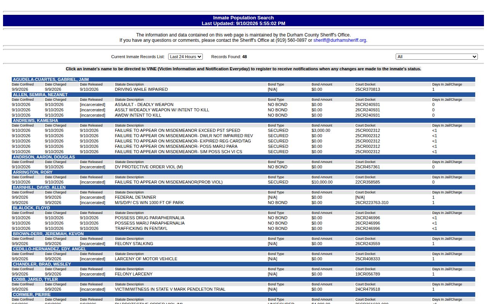487x304 pixels.
Task: Select court docket 25CR457361
Action: pos(368,167)
